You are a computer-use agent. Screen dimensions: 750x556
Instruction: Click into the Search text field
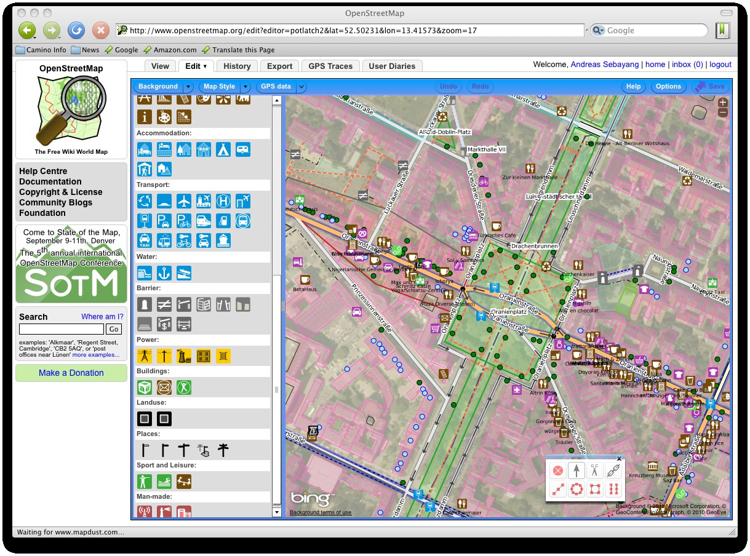tap(61, 329)
